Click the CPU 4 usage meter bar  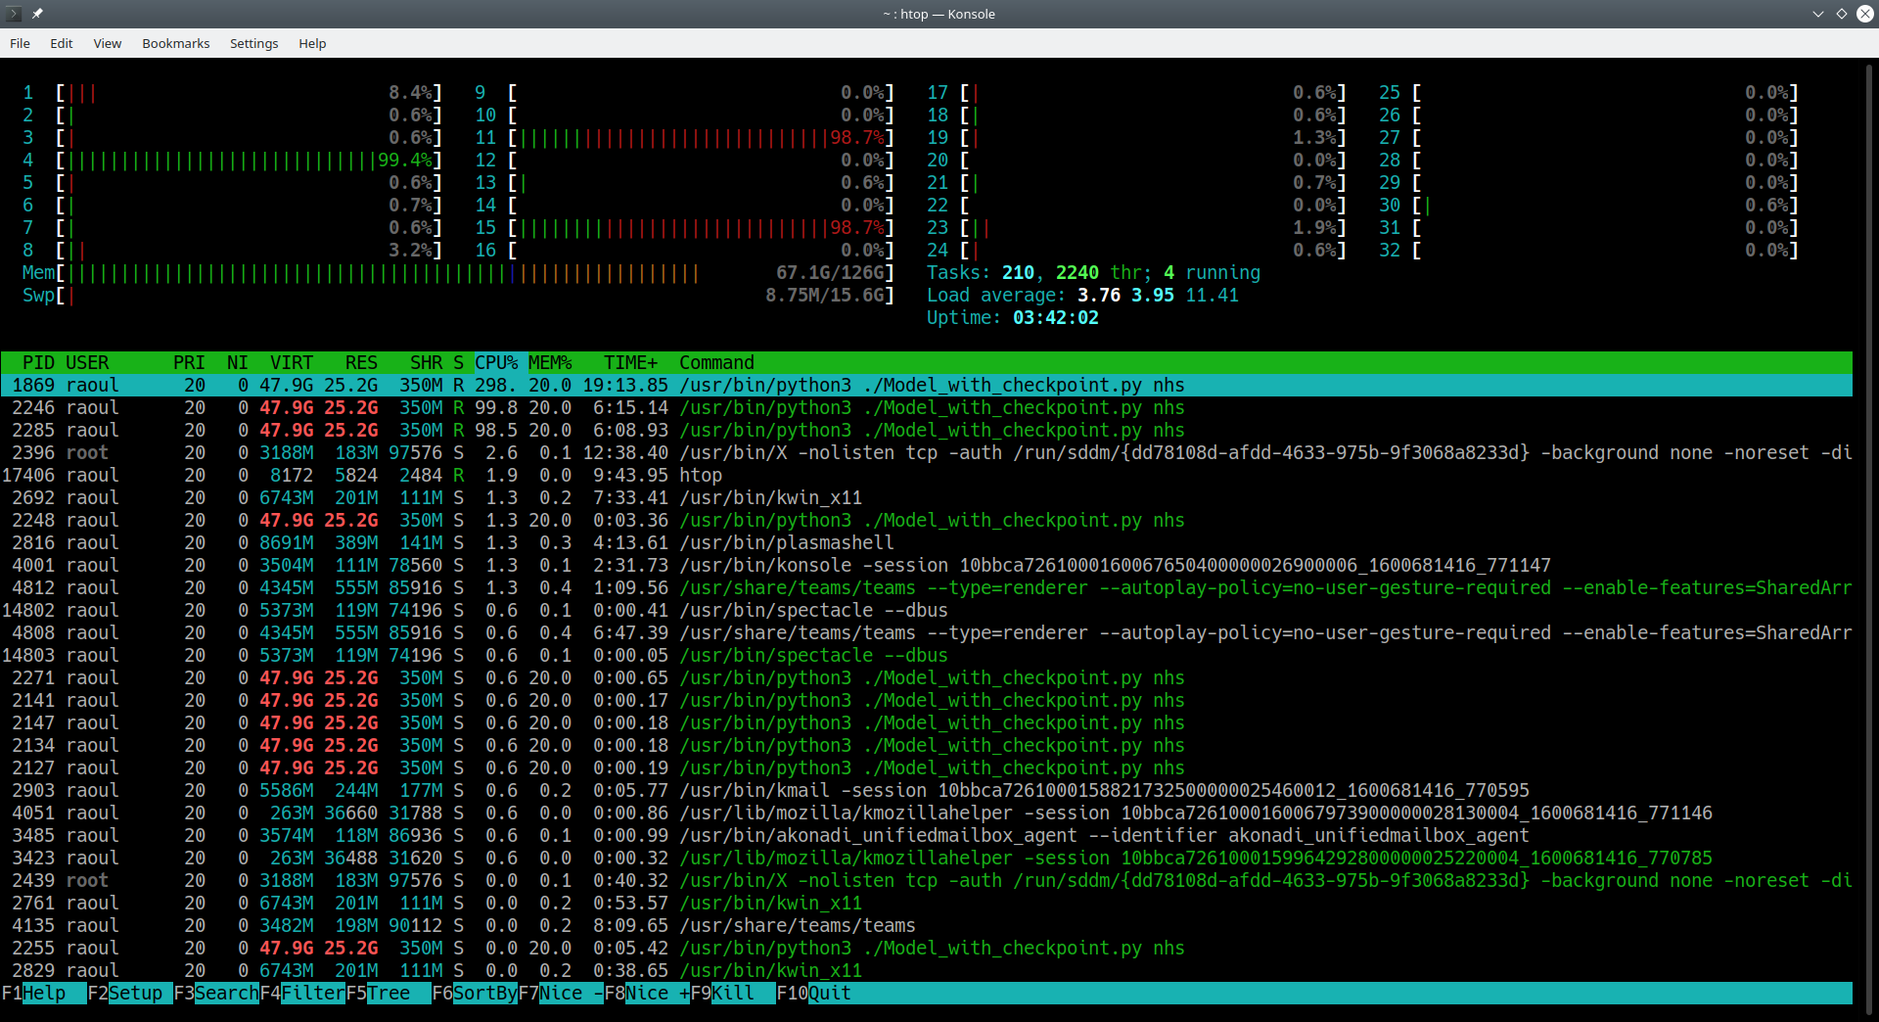point(232,160)
